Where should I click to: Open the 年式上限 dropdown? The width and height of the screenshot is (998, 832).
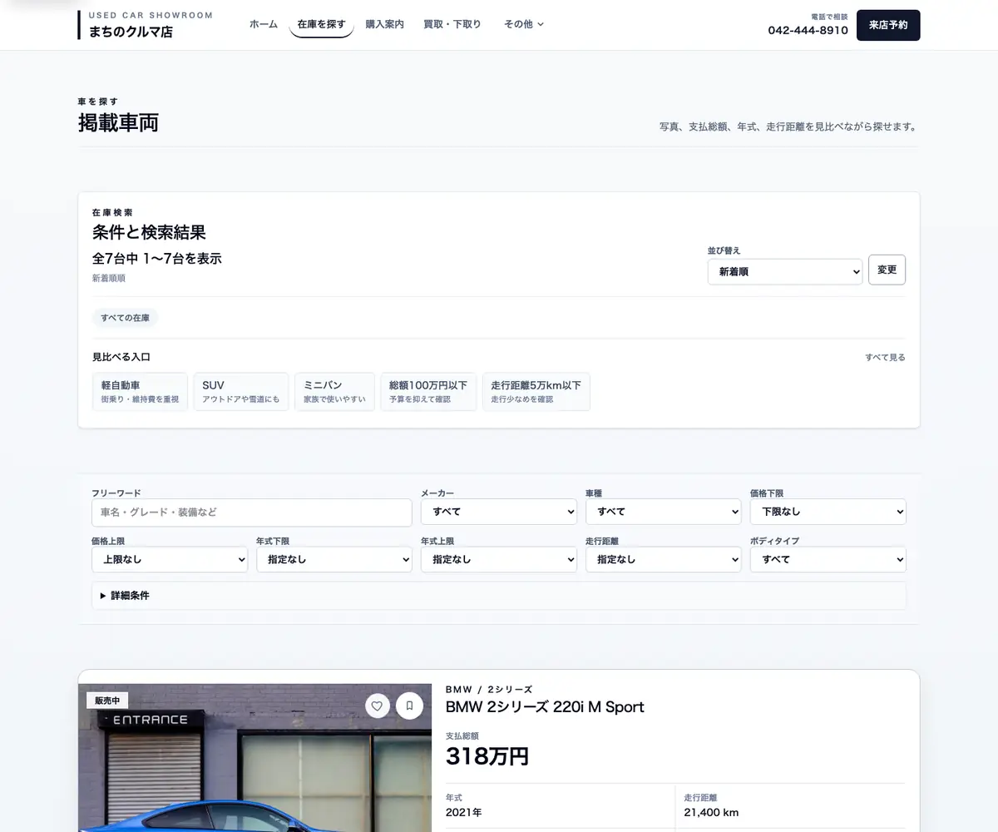coord(499,559)
